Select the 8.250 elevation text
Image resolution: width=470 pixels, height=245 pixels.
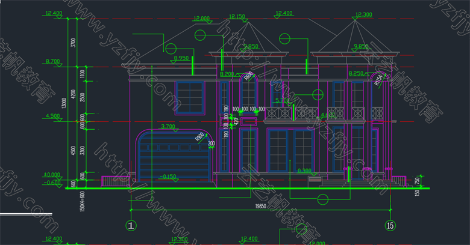pyautogui.click(x=356, y=73)
